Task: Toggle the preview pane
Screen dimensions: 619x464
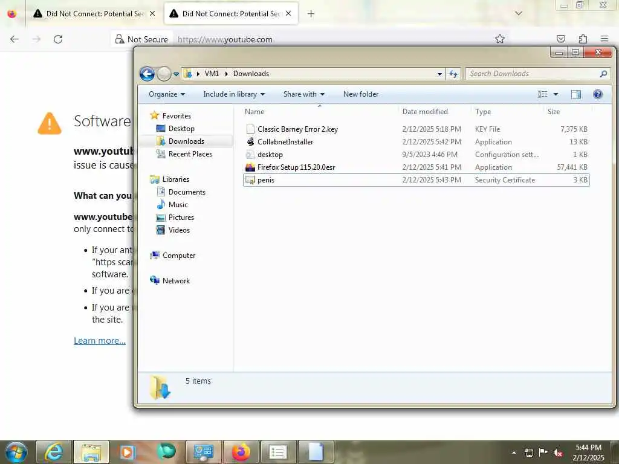Action: point(576,94)
